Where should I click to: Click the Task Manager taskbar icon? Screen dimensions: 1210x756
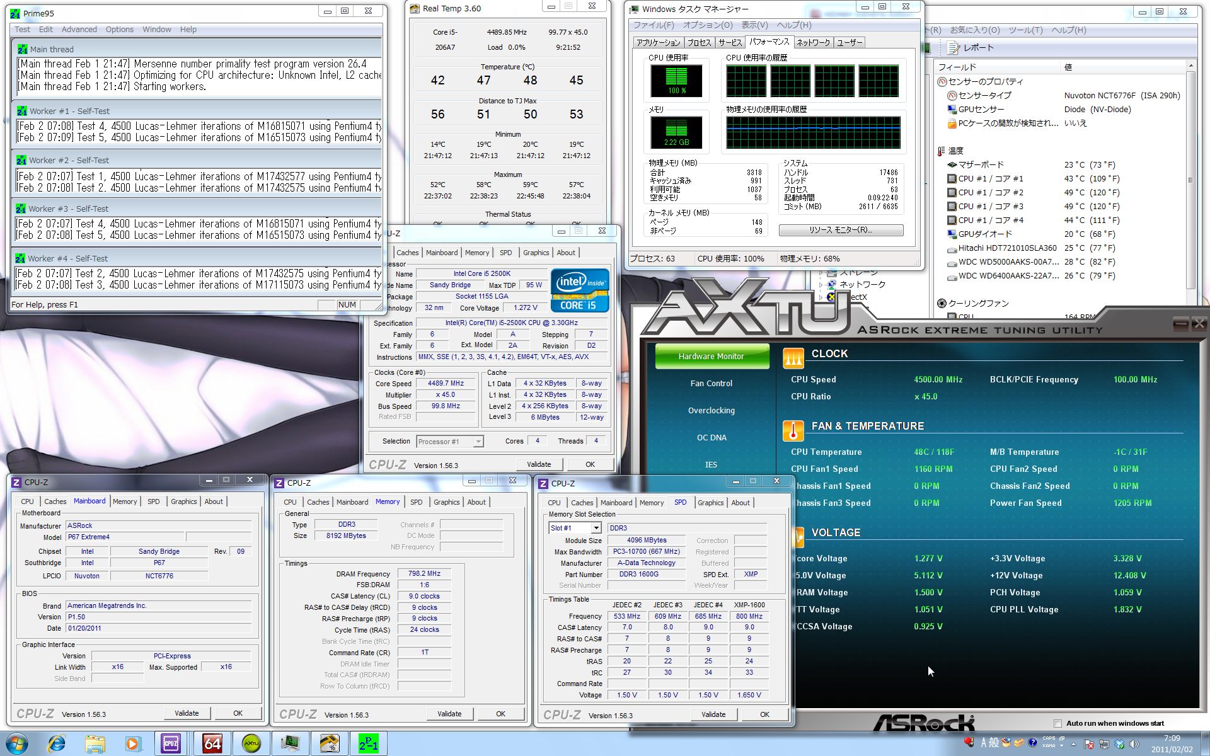click(x=291, y=743)
